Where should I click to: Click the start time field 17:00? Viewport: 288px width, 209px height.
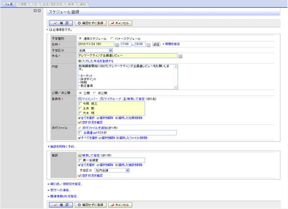pyautogui.click(x=126, y=44)
